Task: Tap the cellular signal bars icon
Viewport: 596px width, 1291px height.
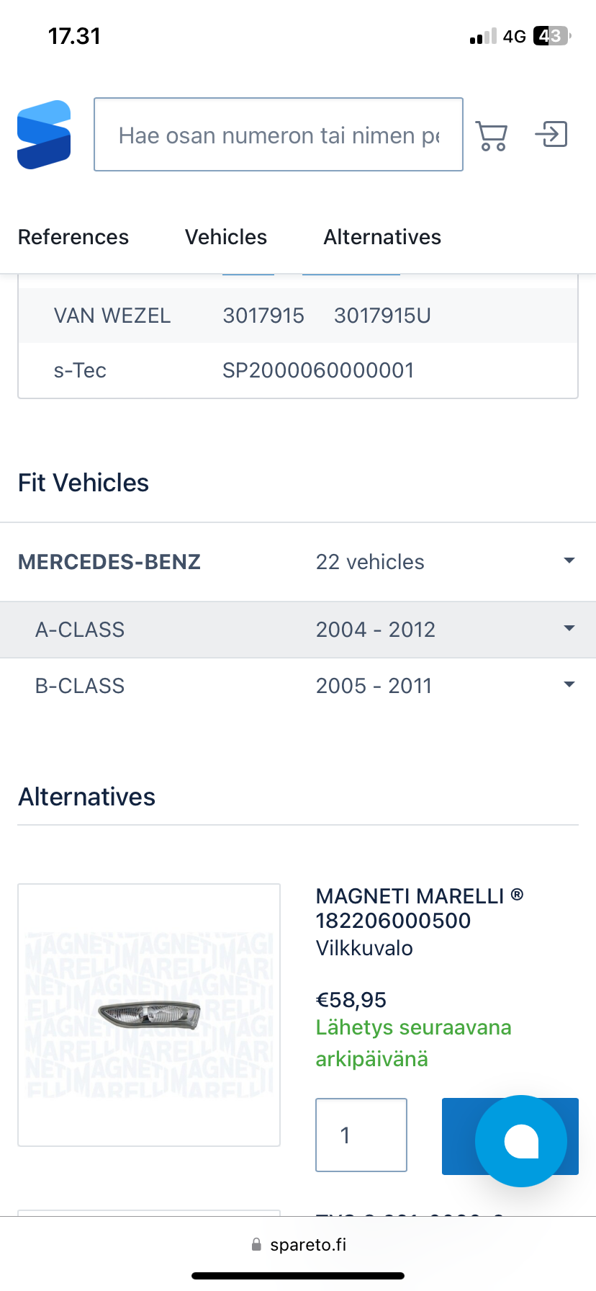Action: (483, 36)
